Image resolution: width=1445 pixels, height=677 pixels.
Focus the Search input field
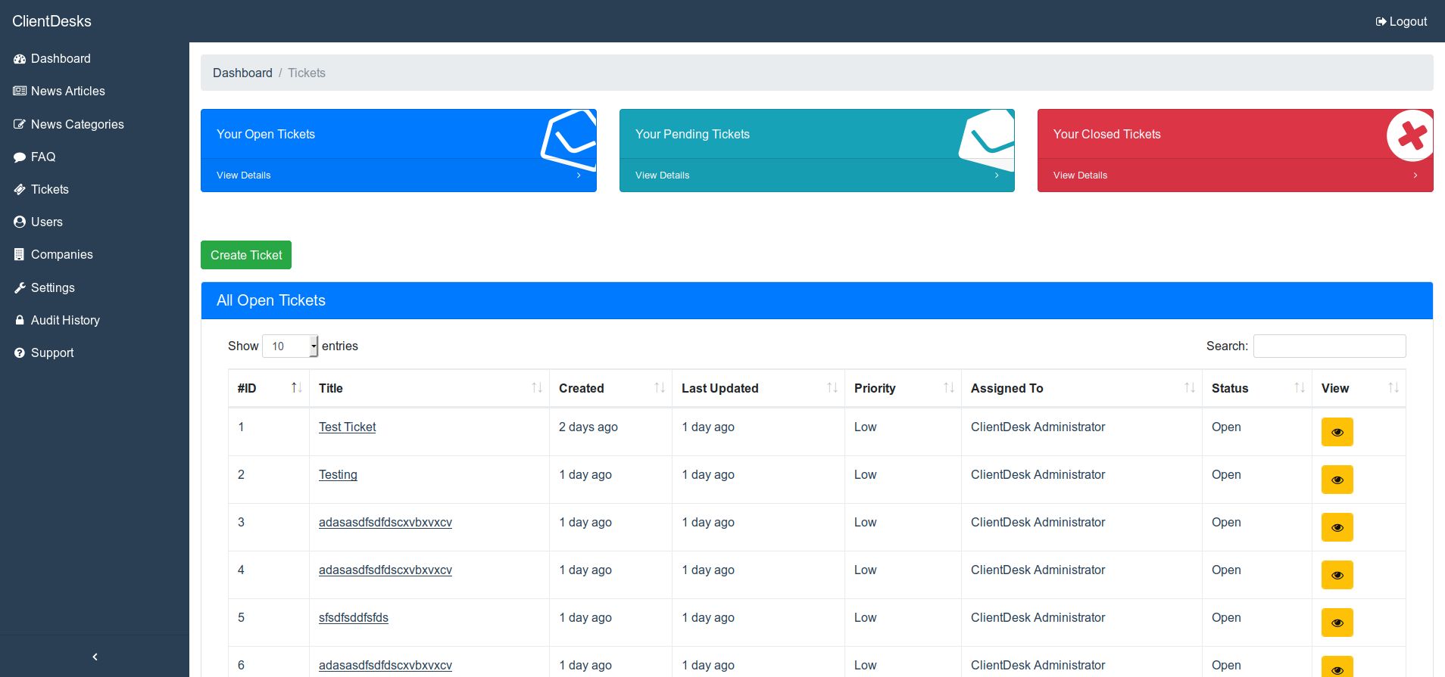click(x=1329, y=346)
